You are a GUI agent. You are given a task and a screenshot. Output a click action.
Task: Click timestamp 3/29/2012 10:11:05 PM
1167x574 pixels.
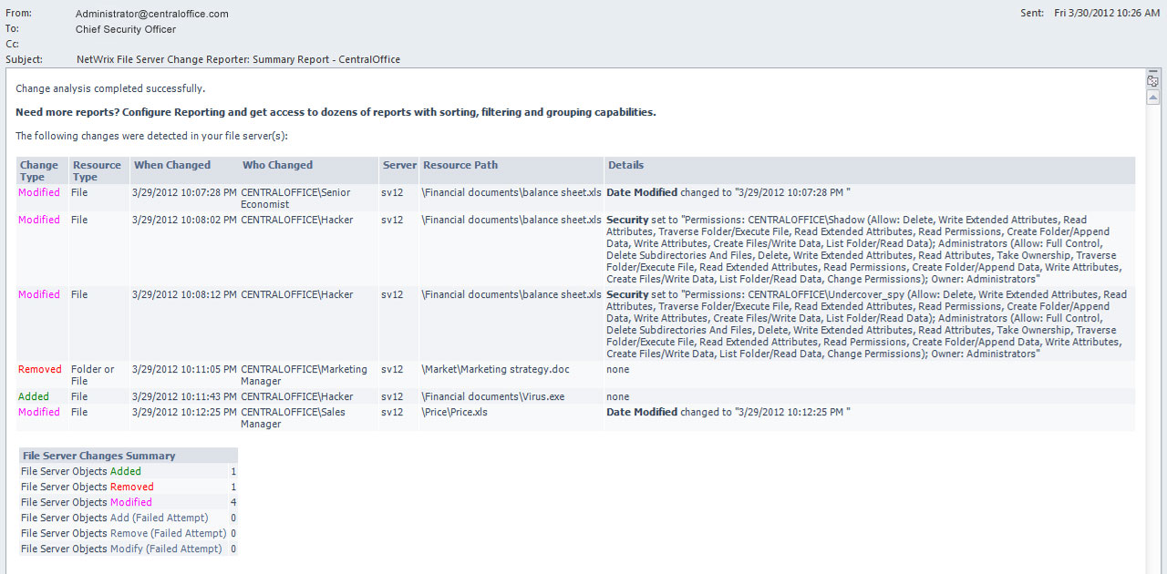(x=184, y=369)
